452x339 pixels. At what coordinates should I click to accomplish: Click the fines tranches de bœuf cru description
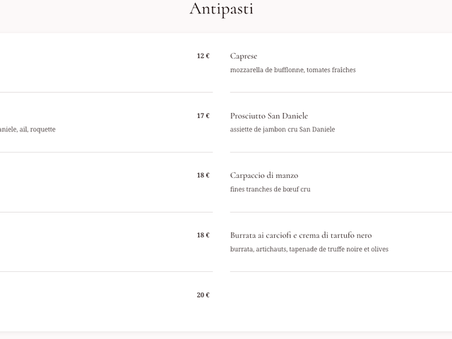point(270,189)
